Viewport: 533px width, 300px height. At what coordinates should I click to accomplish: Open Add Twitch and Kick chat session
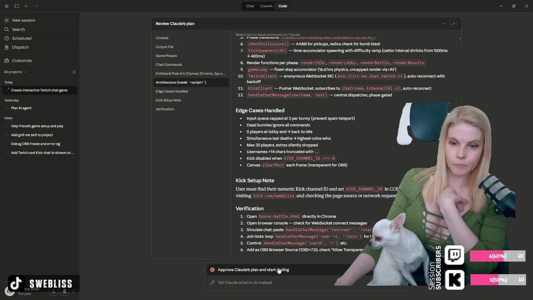click(42, 153)
